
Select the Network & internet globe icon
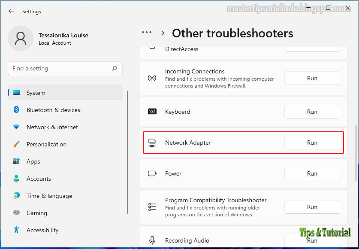[x=15, y=127]
